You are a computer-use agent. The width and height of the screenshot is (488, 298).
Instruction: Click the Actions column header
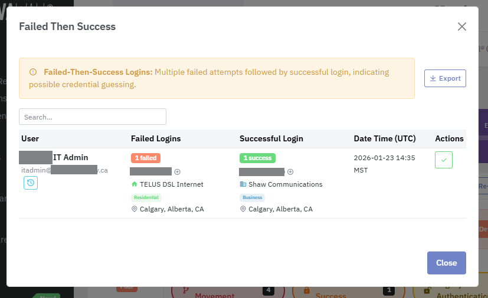(x=449, y=138)
